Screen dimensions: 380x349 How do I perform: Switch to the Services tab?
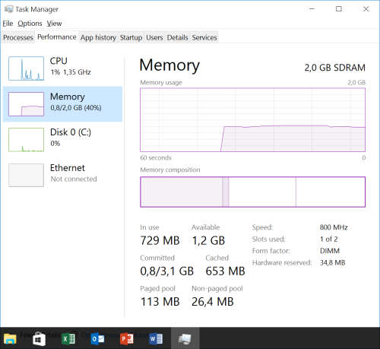click(x=204, y=37)
